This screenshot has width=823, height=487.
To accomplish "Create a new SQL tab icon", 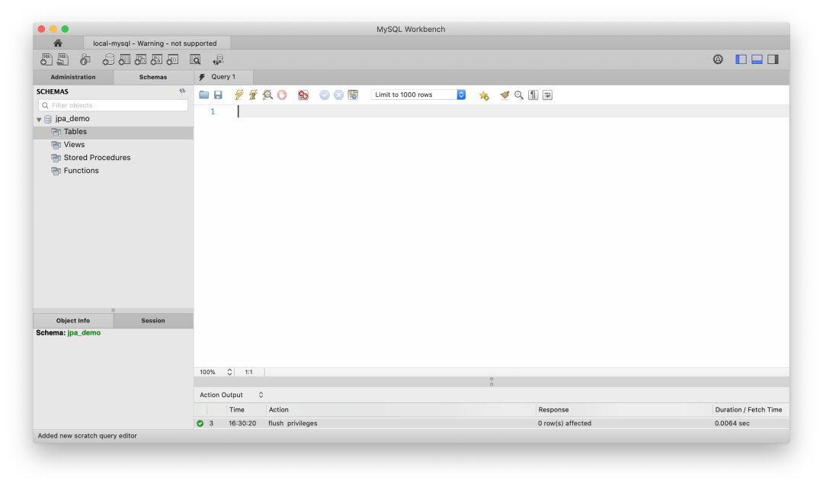I will tap(46, 59).
